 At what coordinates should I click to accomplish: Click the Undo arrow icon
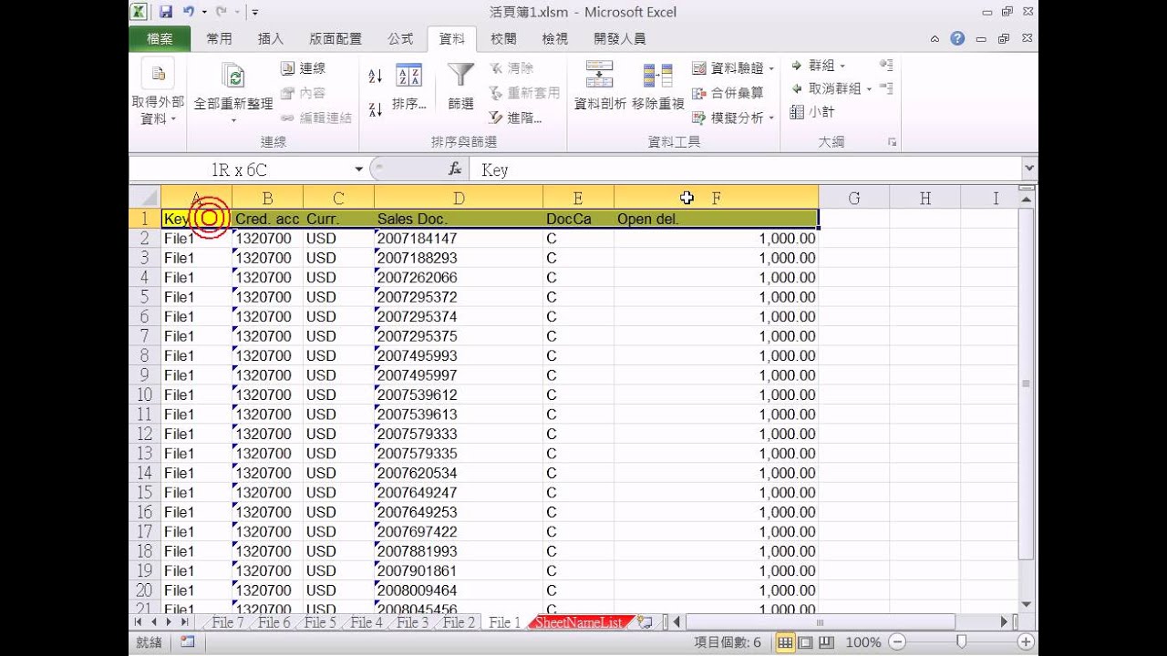tap(188, 13)
